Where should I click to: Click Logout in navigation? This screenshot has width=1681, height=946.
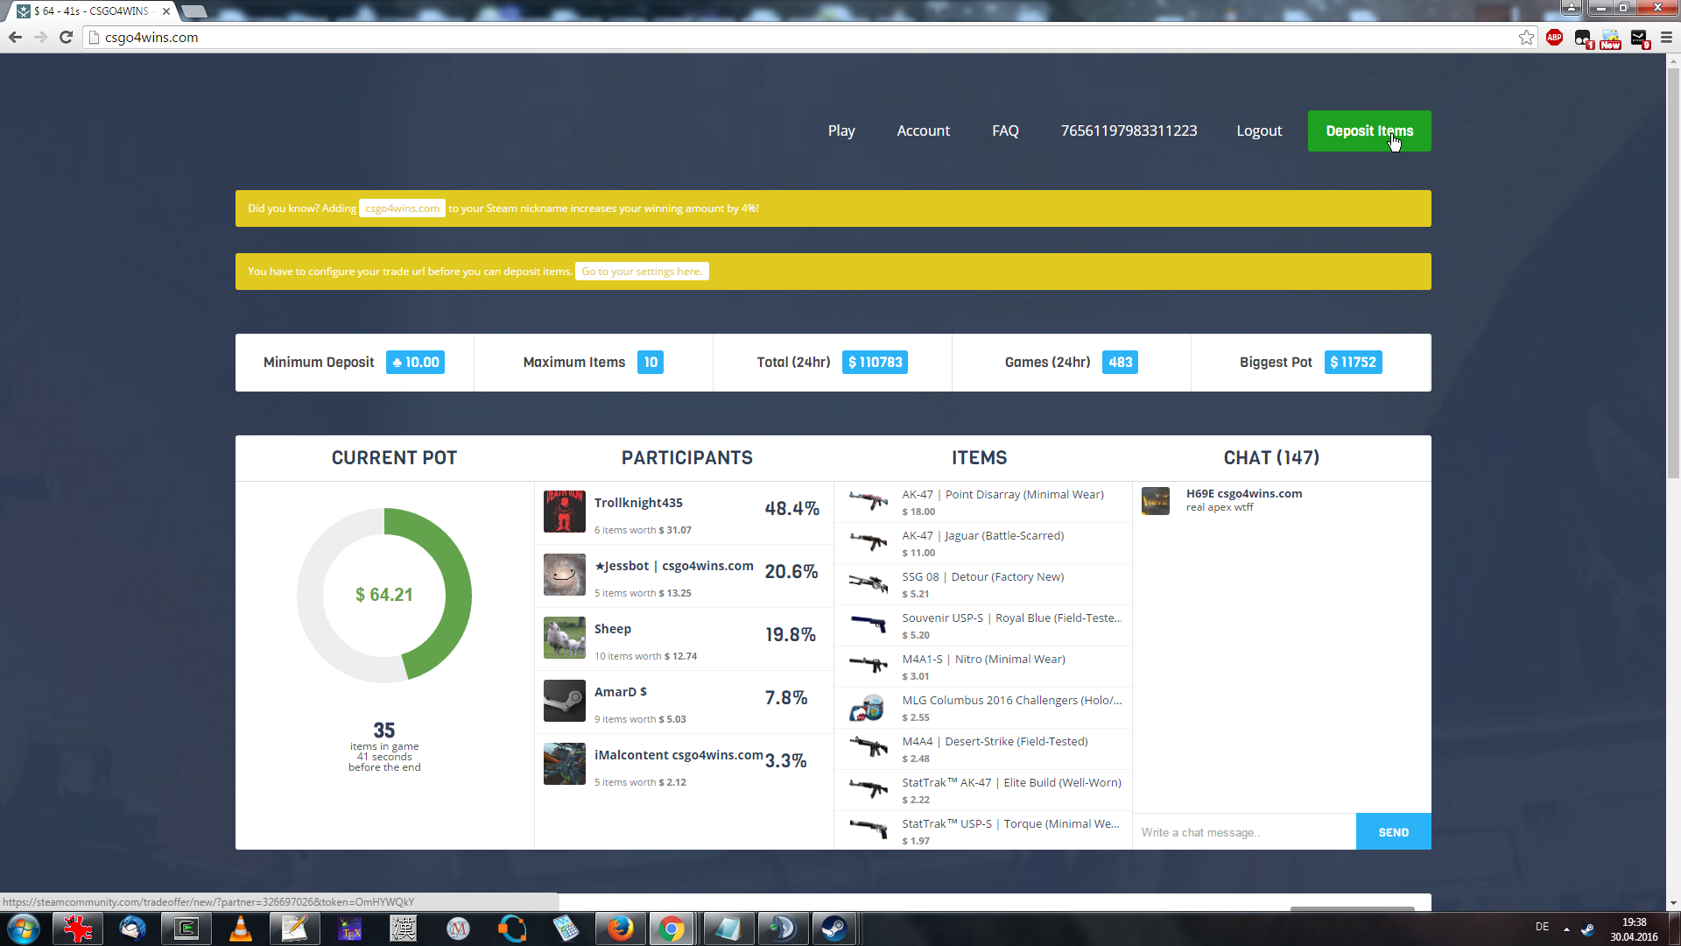(1258, 131)
